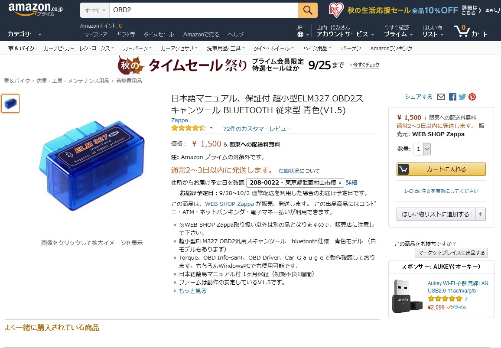Viewport: 501px width, 348px height.
Task: Select the blue ELM327 product thumbnail
Action: coord(10,104)
